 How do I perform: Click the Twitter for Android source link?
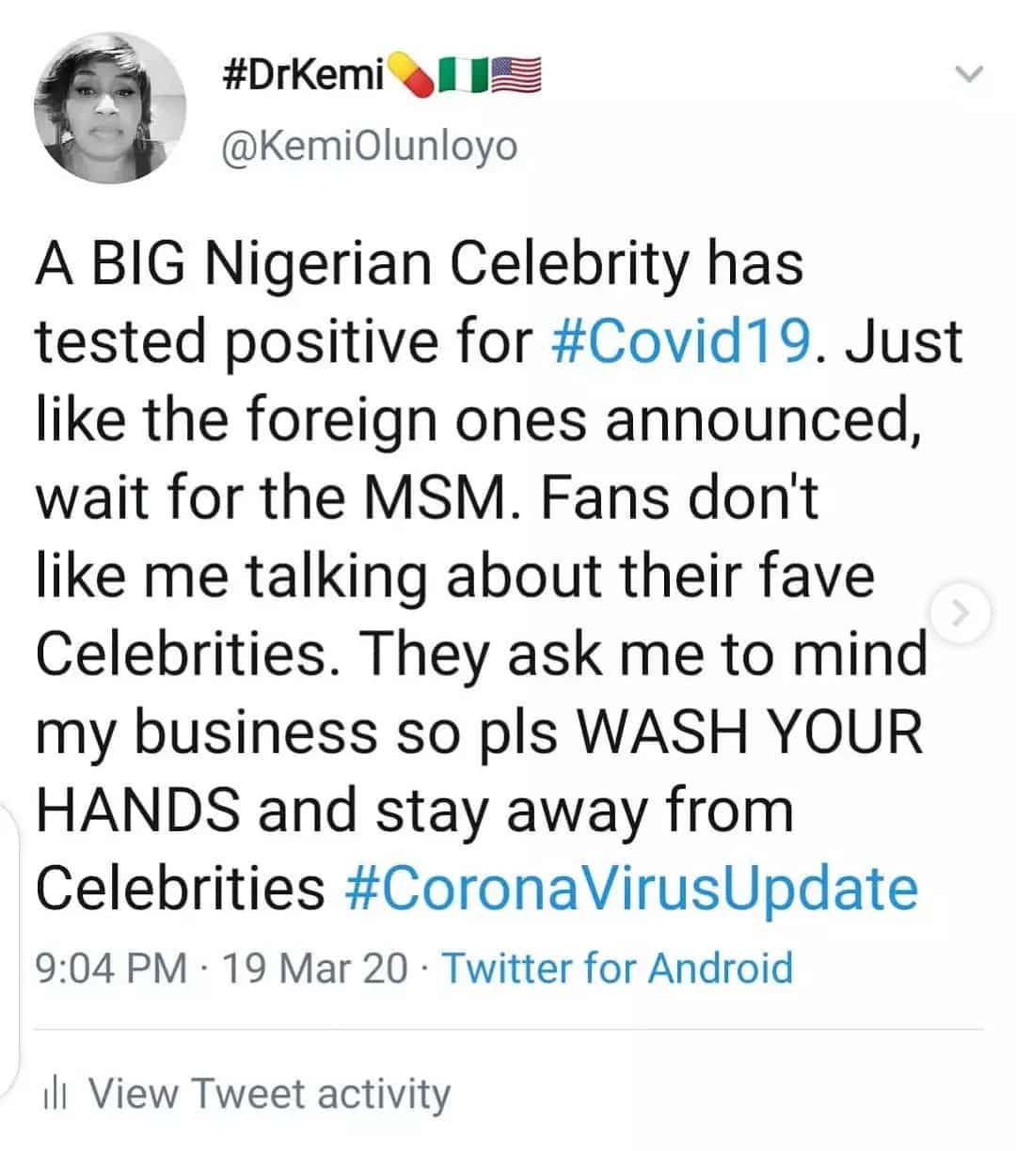616,968
